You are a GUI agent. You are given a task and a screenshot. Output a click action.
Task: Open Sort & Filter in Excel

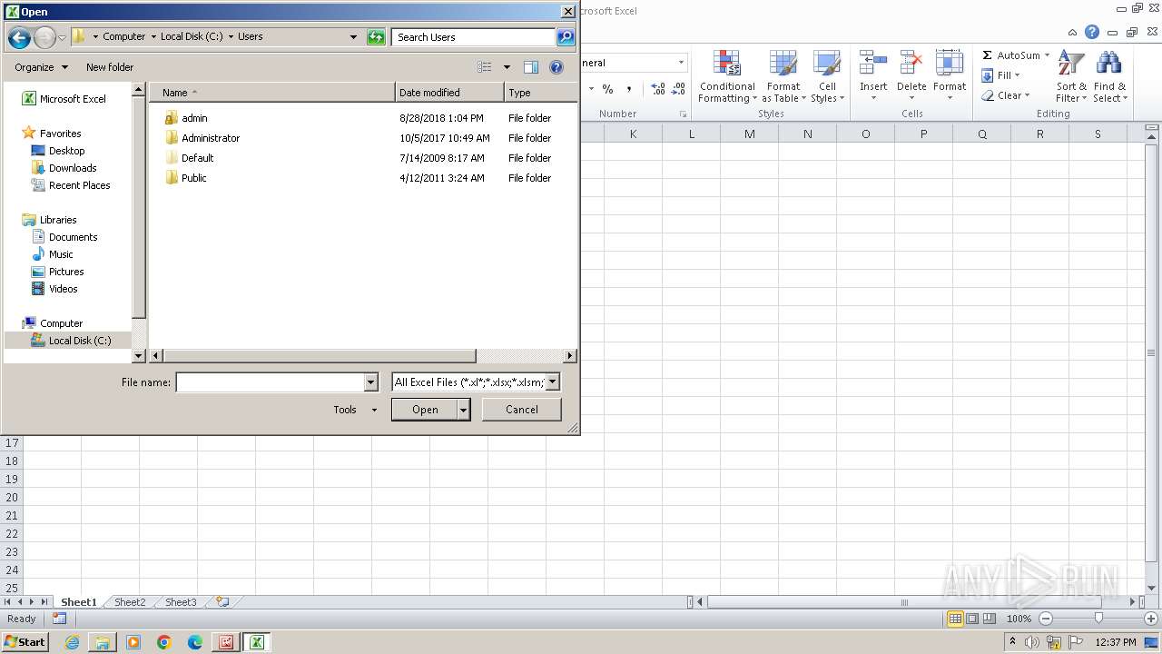point(1071,77)
